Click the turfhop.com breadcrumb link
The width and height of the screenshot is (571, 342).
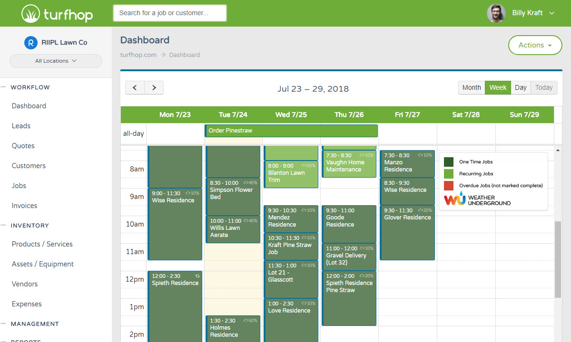tap(138, 55)
